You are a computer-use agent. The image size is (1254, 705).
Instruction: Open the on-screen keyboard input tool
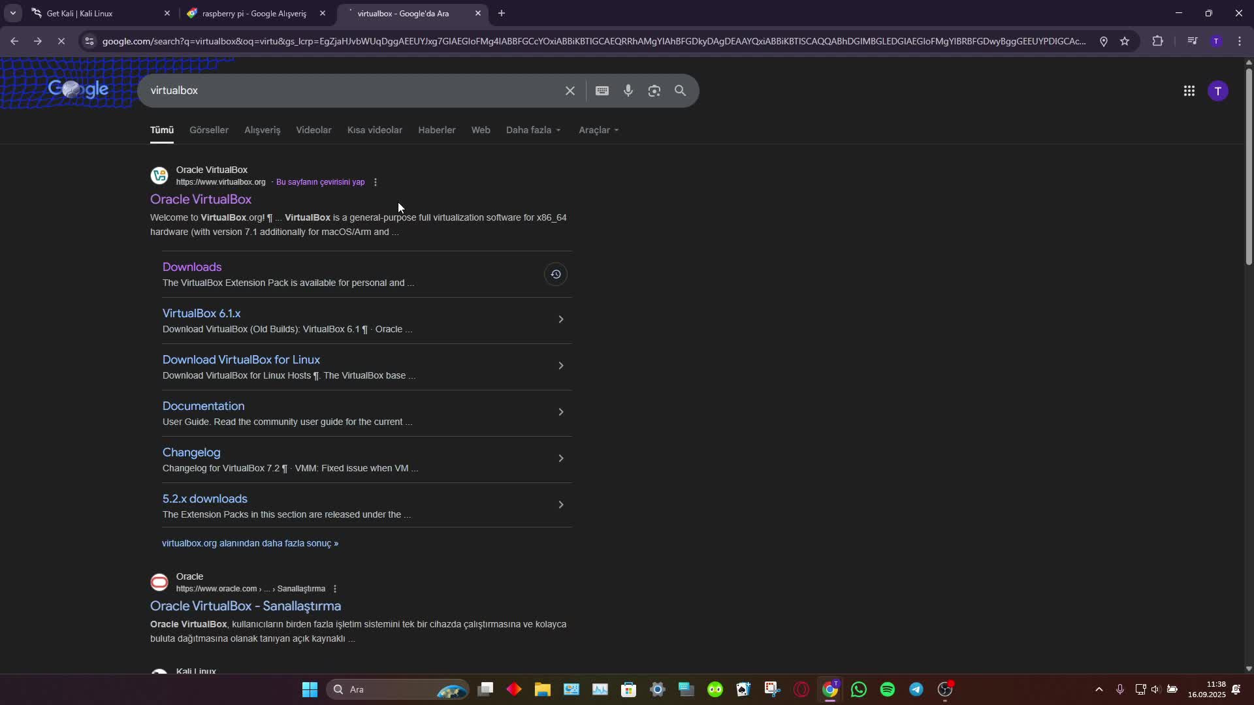(602, 91)
